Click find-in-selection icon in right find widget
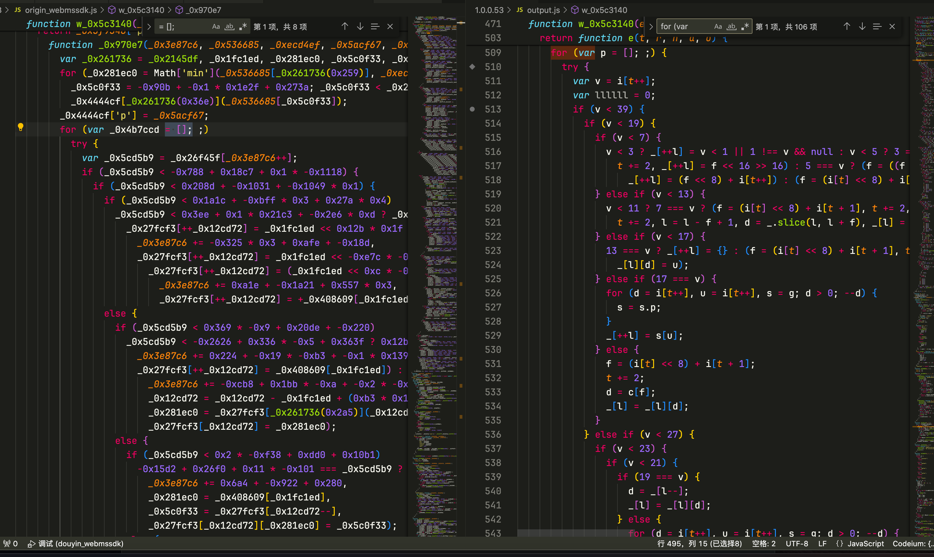The image size is (934, 557). 877,27
